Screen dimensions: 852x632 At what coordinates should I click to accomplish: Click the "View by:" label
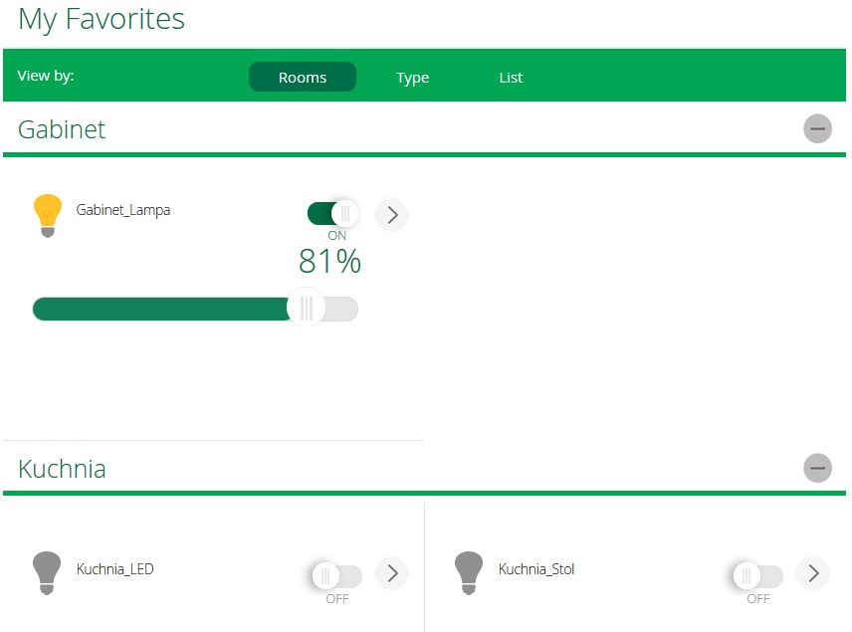click(x=46, y=76)
